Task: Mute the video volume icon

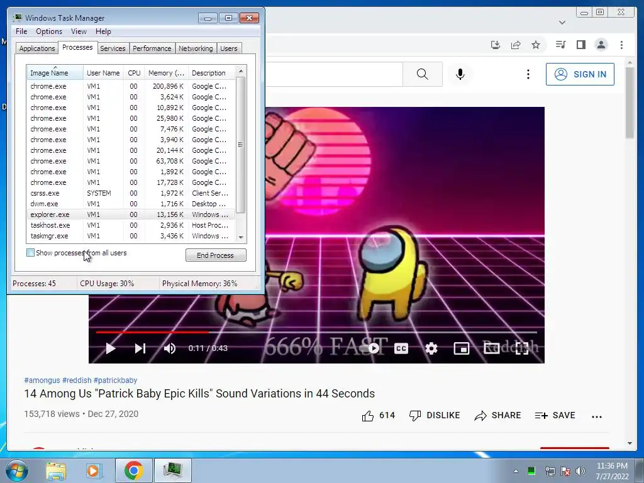Action: [x=170, y=348]
